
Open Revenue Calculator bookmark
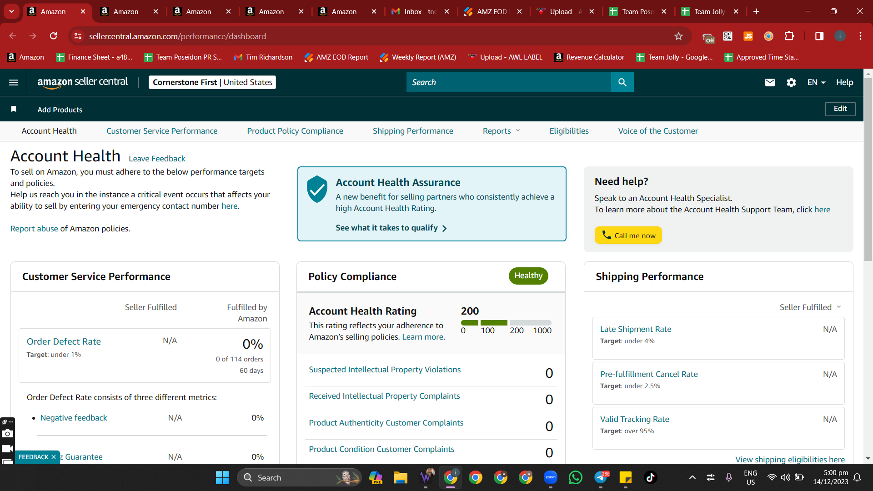(589, 57)
